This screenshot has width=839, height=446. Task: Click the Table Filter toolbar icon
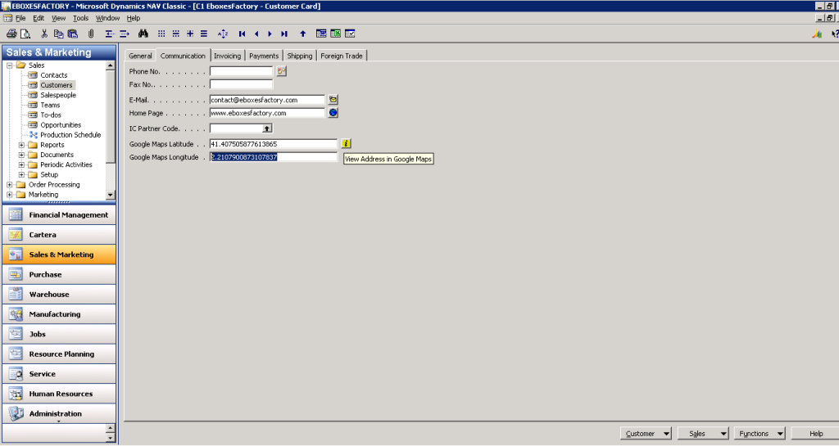[x=175, y=34]
